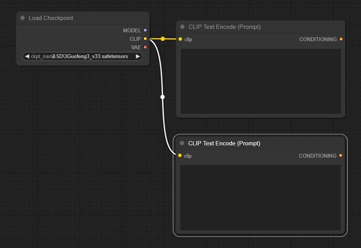Click the clip input socket of the selected lower node
The height and width of the screenshot is (248, 361).
pyautogui.click(x=180, y=155)
